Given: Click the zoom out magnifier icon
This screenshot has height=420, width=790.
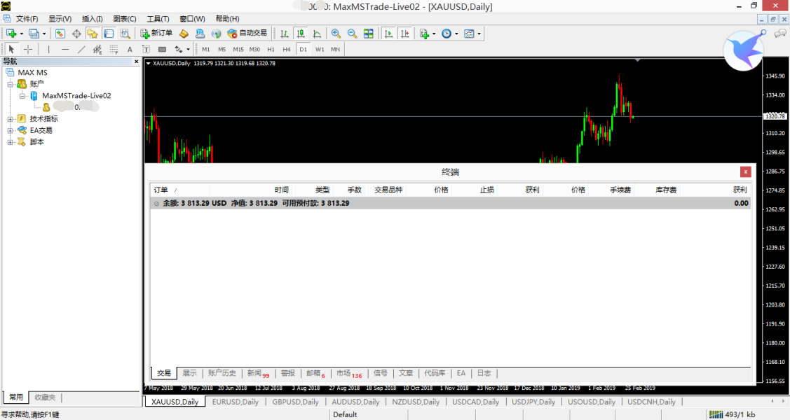Looking at the screenshot, I should (352, 33).
